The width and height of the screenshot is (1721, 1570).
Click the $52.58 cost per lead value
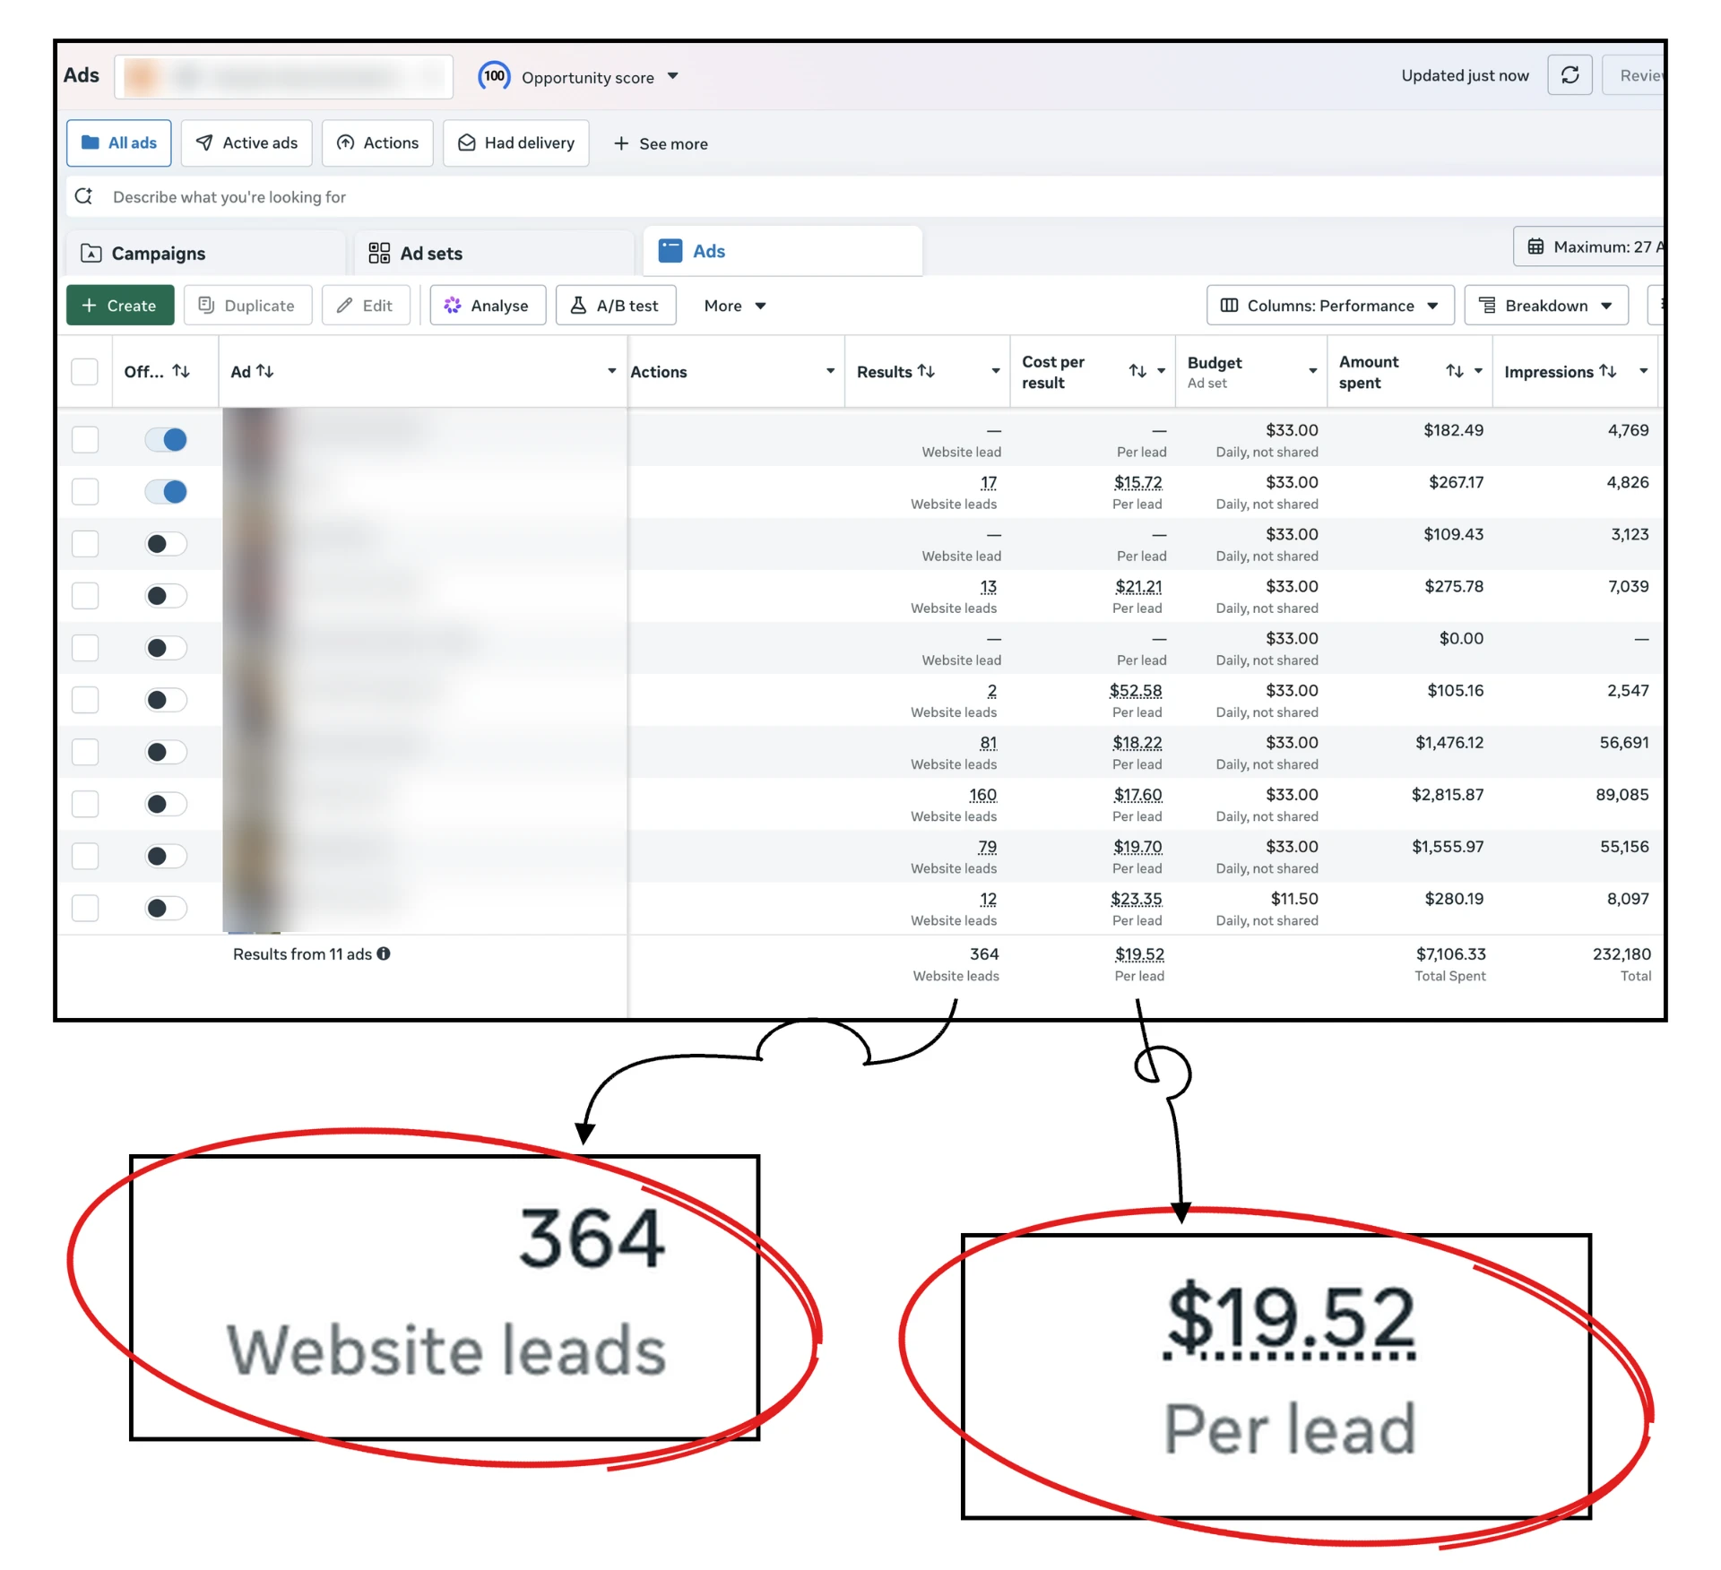(1136, 691)
